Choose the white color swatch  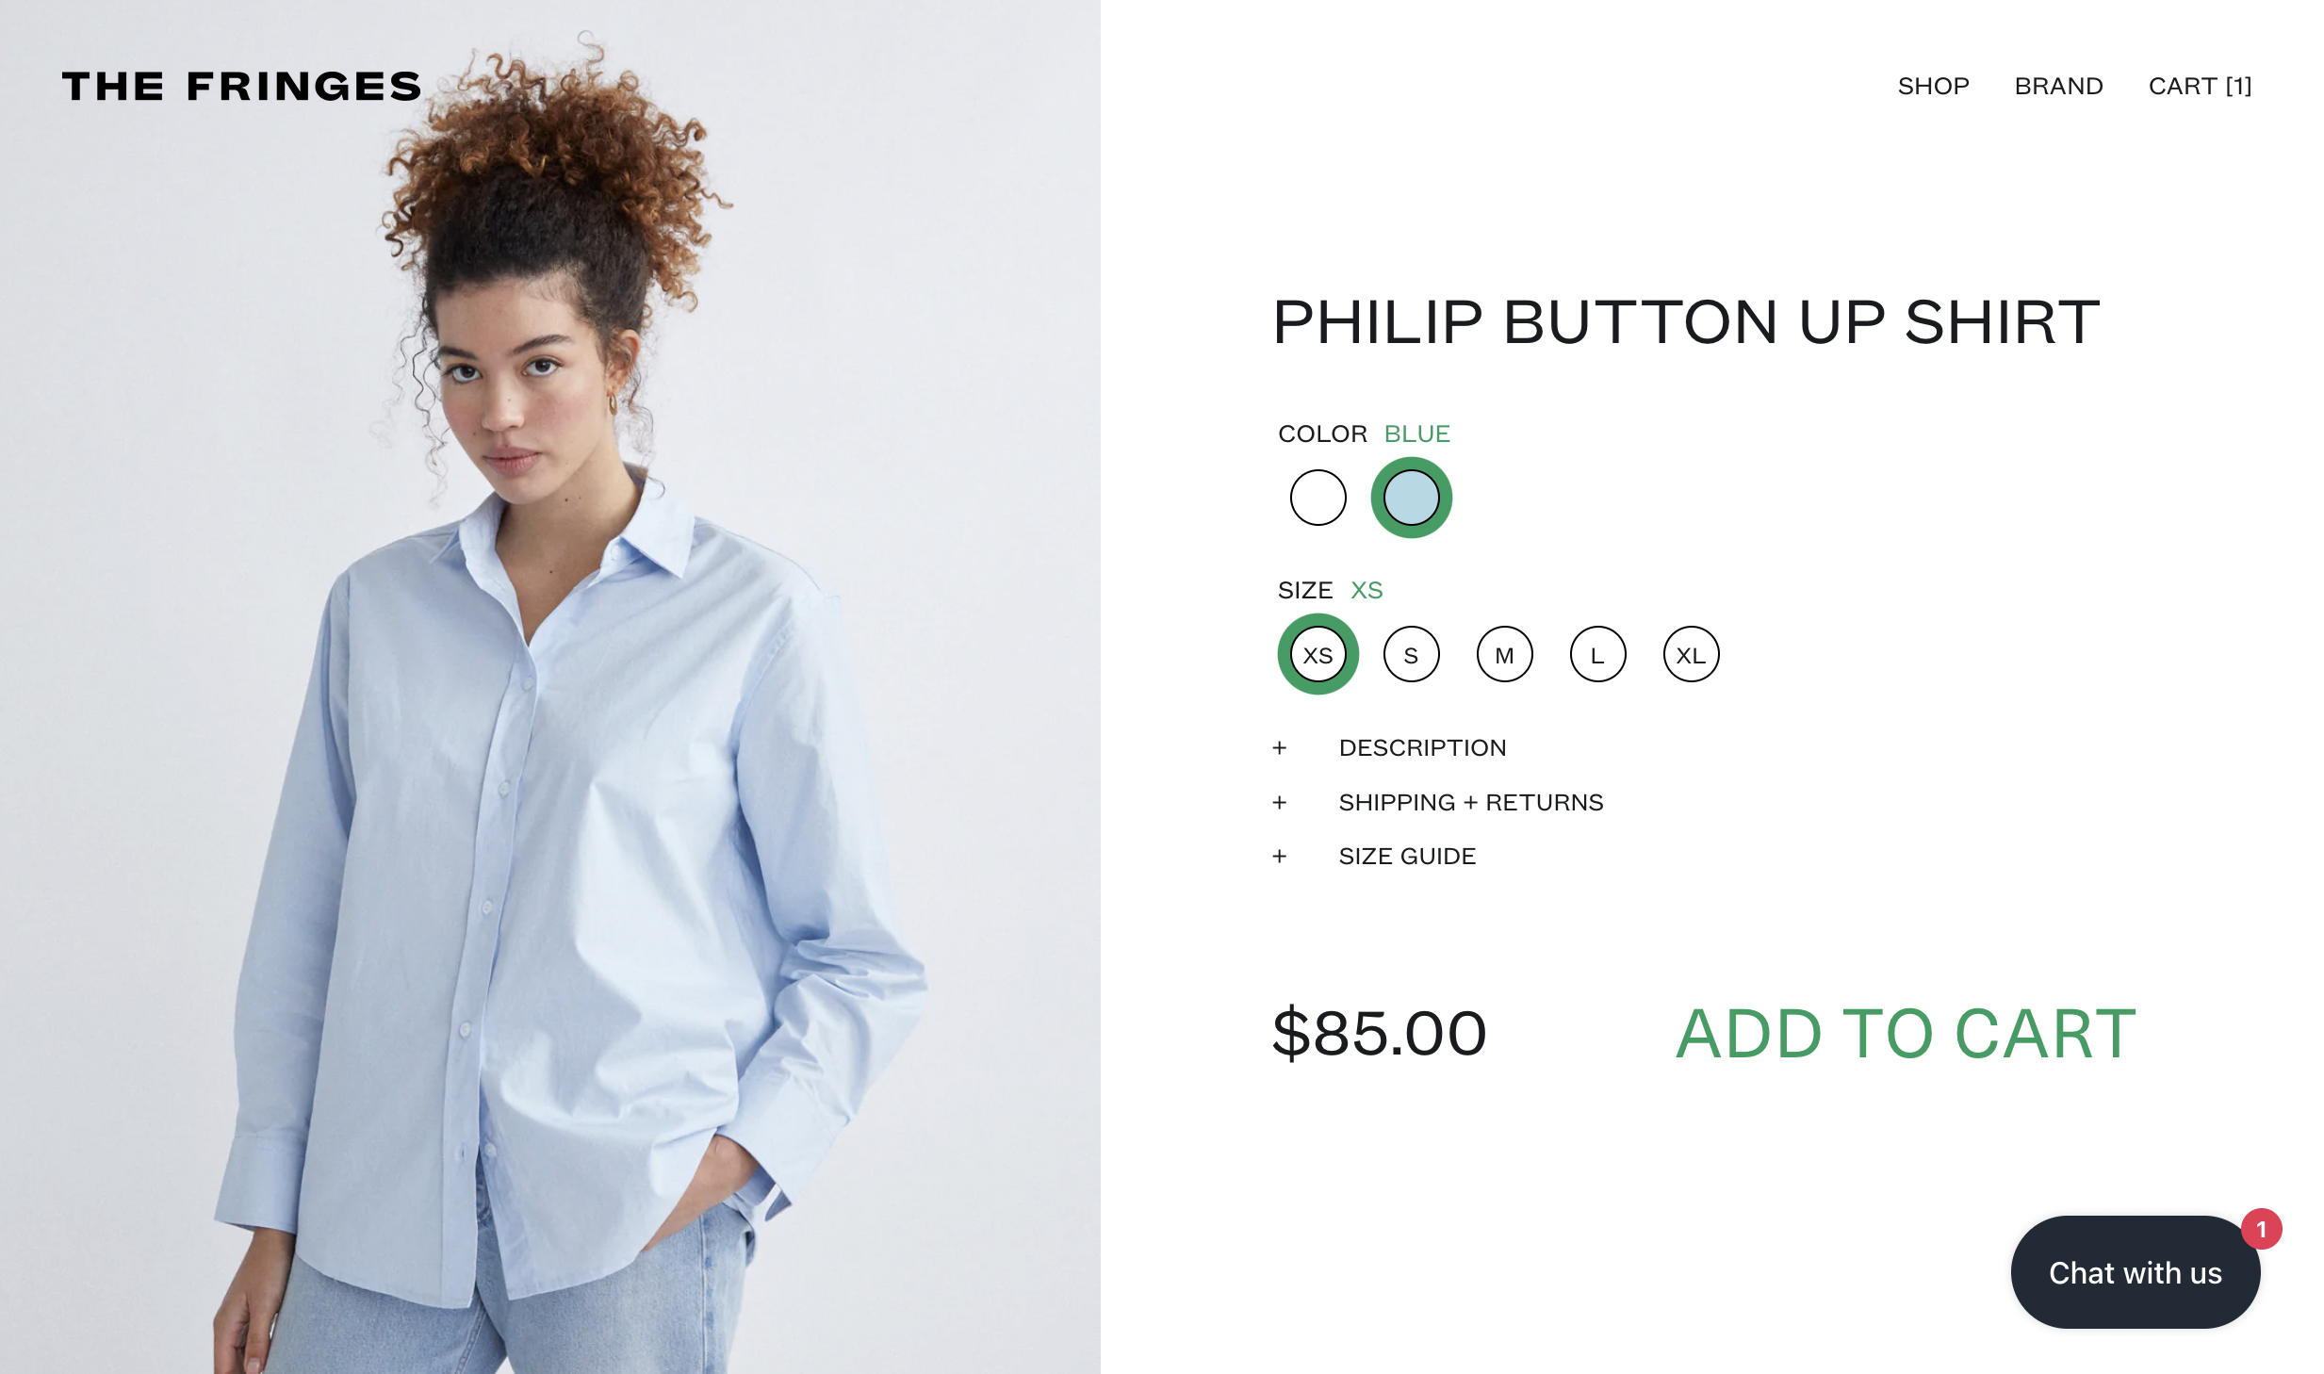(x=1317, y=498)
